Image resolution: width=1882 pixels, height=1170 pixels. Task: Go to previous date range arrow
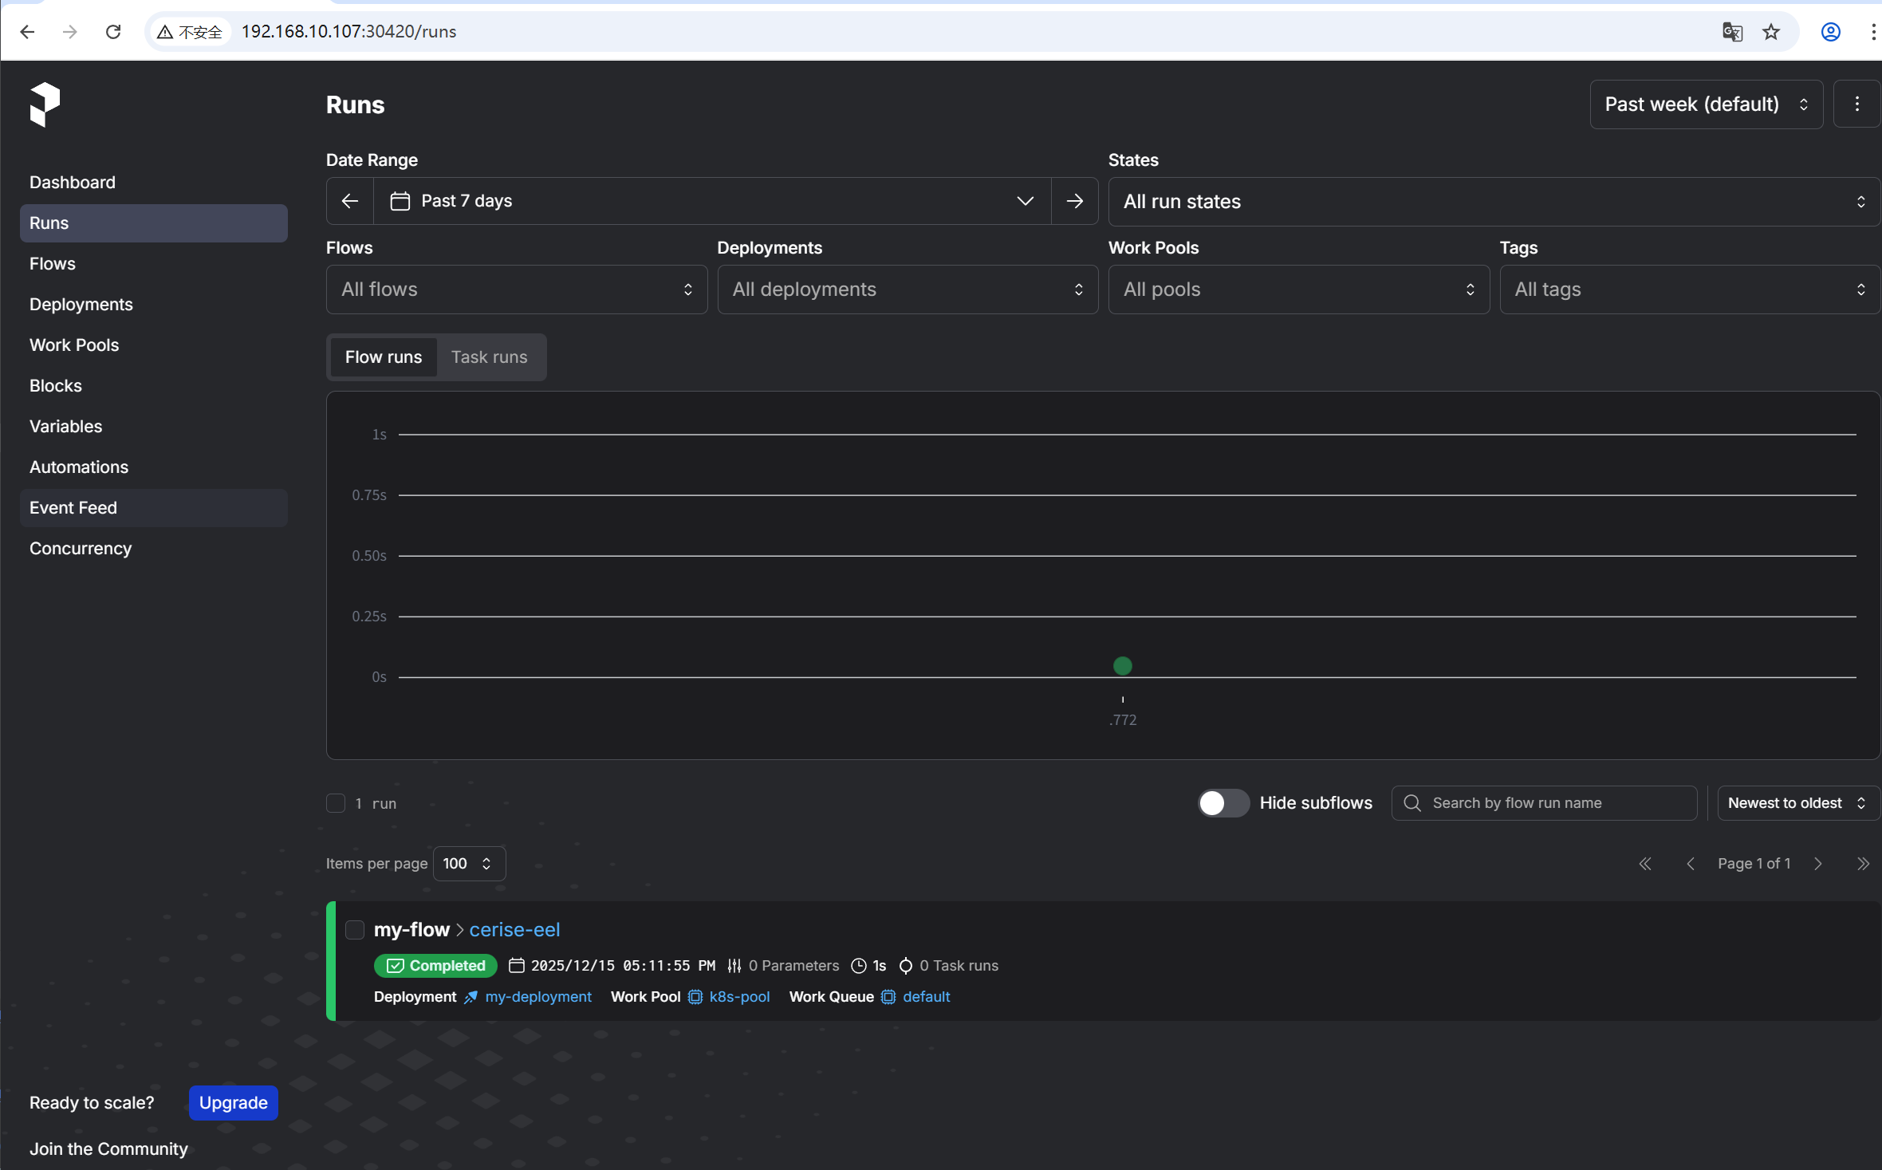[349, 201]
